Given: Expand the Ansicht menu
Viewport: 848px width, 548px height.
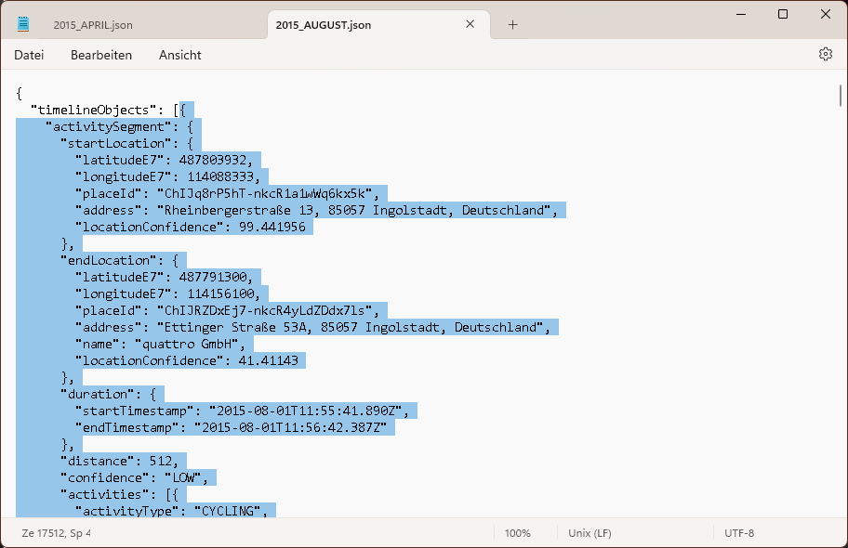Looking at the screenshot, I should coord(180,55).
